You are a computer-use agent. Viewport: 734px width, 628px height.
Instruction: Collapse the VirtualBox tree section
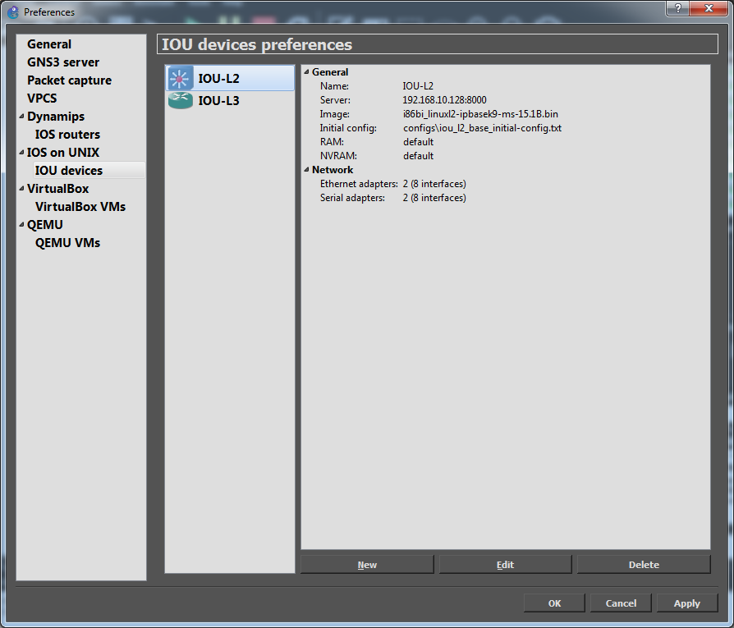(21, 188)
